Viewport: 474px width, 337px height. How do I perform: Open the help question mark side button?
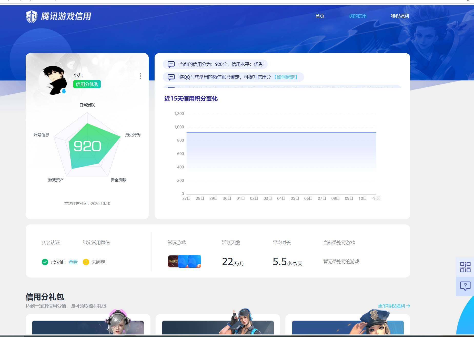click(465, 286)
